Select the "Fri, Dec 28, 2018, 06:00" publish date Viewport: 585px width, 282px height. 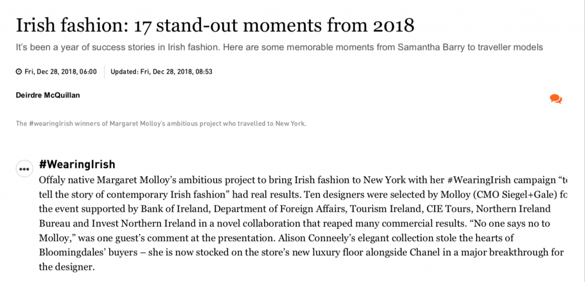click(61, 72)
